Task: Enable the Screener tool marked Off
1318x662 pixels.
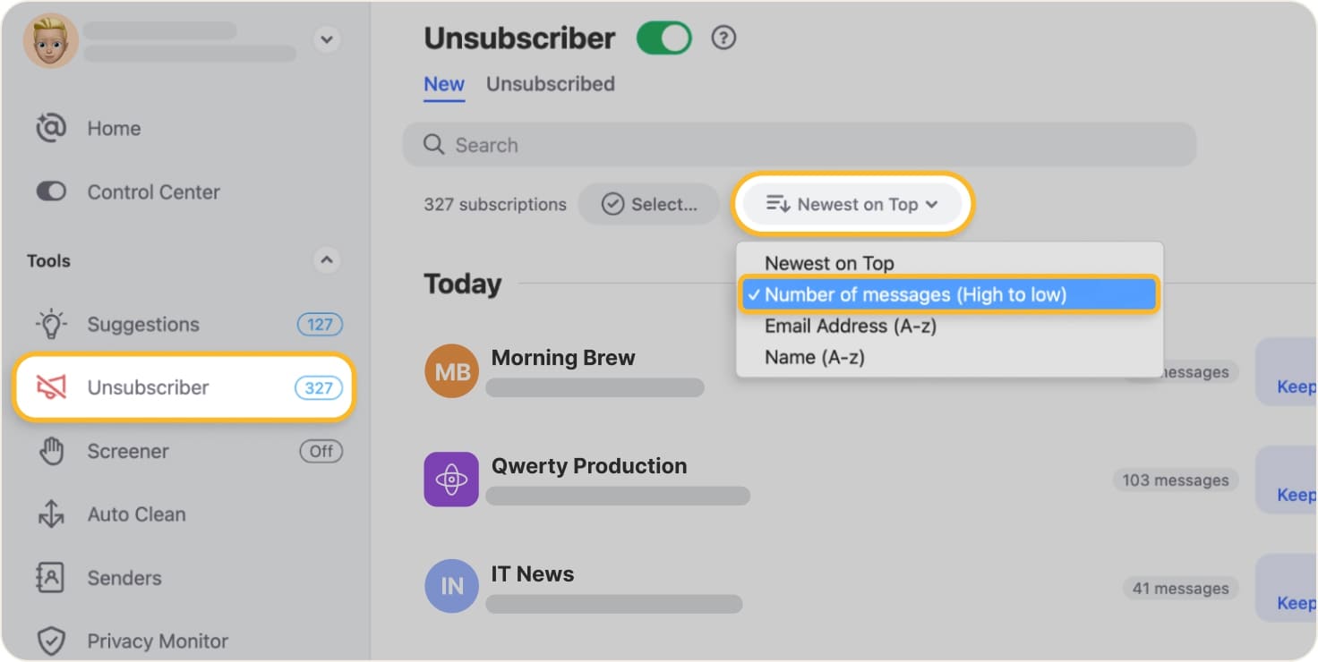Action: [x=321, y=451]
